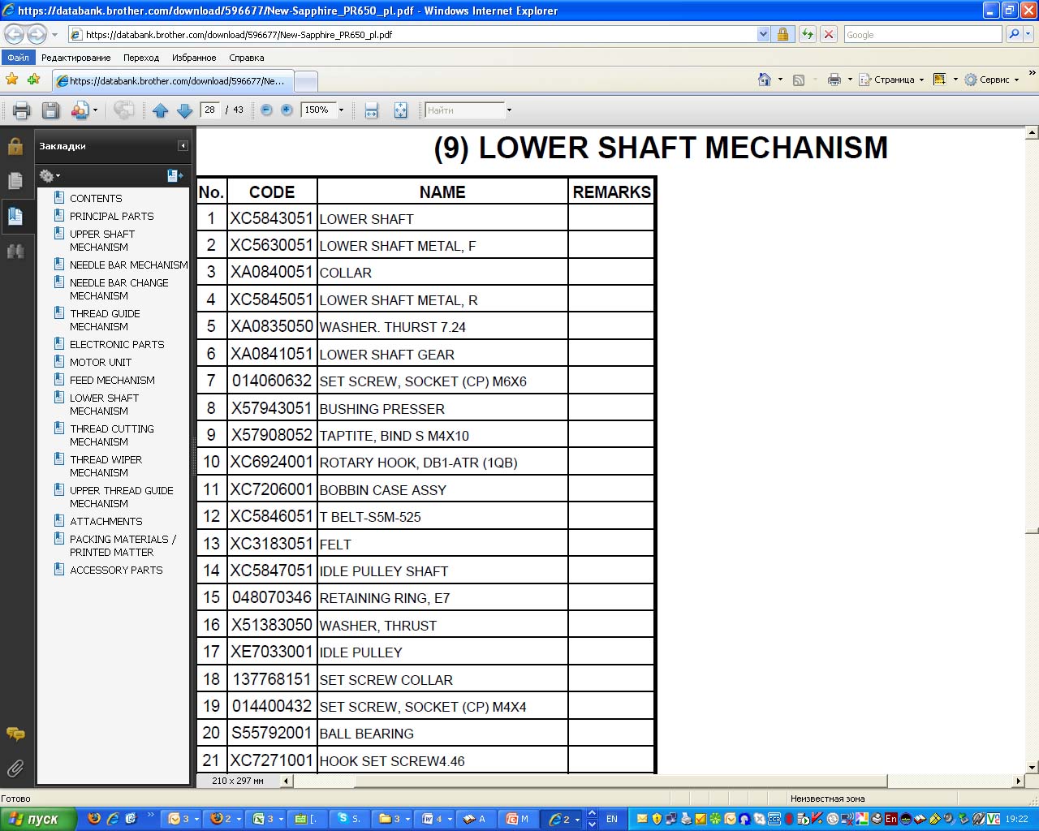Open the Найти search options dropdown

tap(509, 110)
